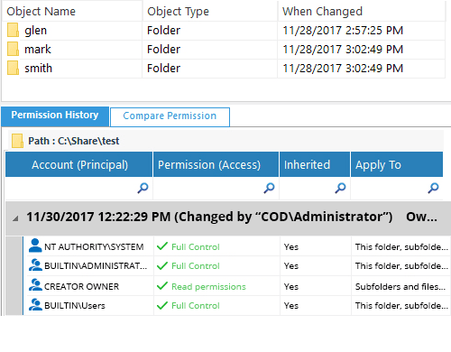
Task: Click the Account (Principal) column header
Action: tap(79, 164)
